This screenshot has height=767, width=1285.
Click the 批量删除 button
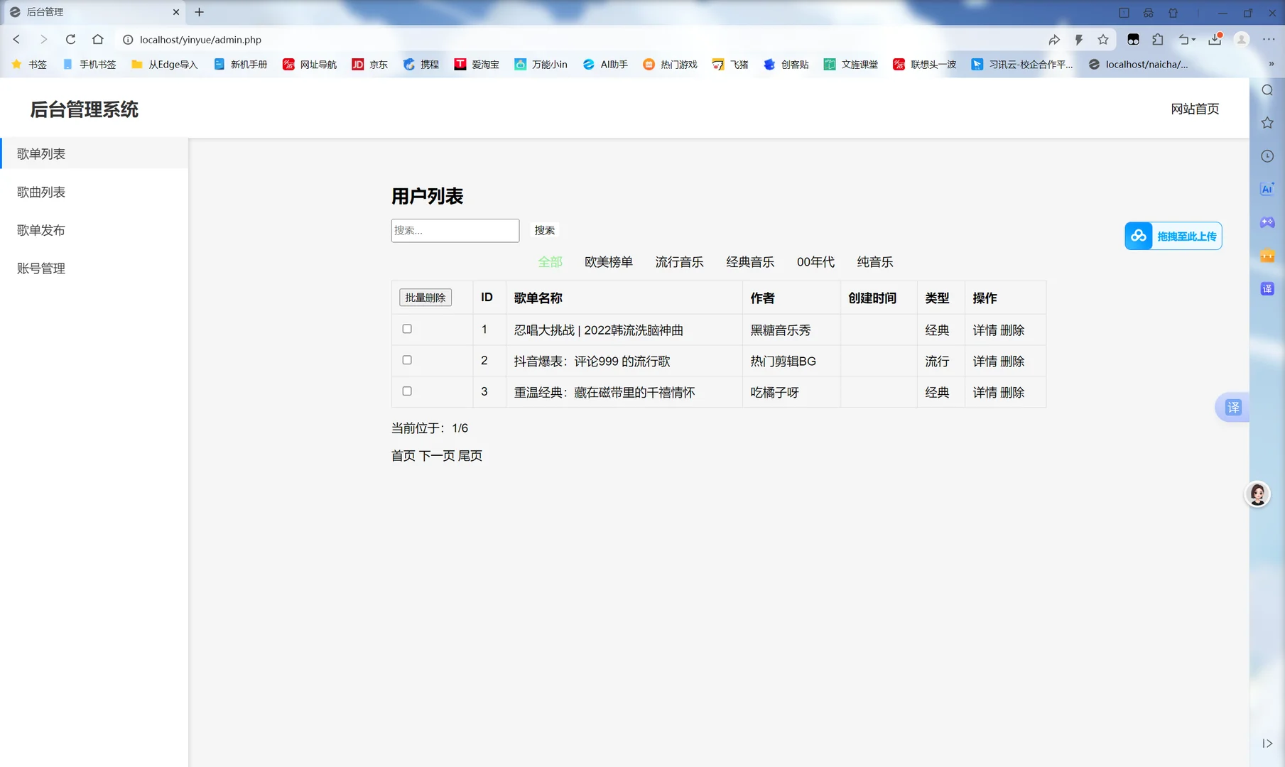tap(425, 297)
